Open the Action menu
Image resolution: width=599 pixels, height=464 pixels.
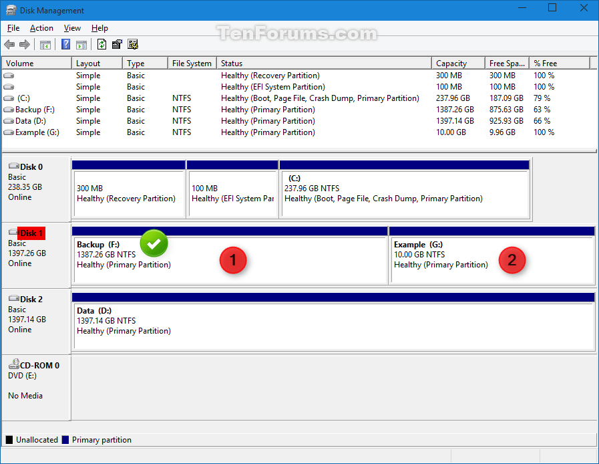pyautogui.click(x=41, y=28)
